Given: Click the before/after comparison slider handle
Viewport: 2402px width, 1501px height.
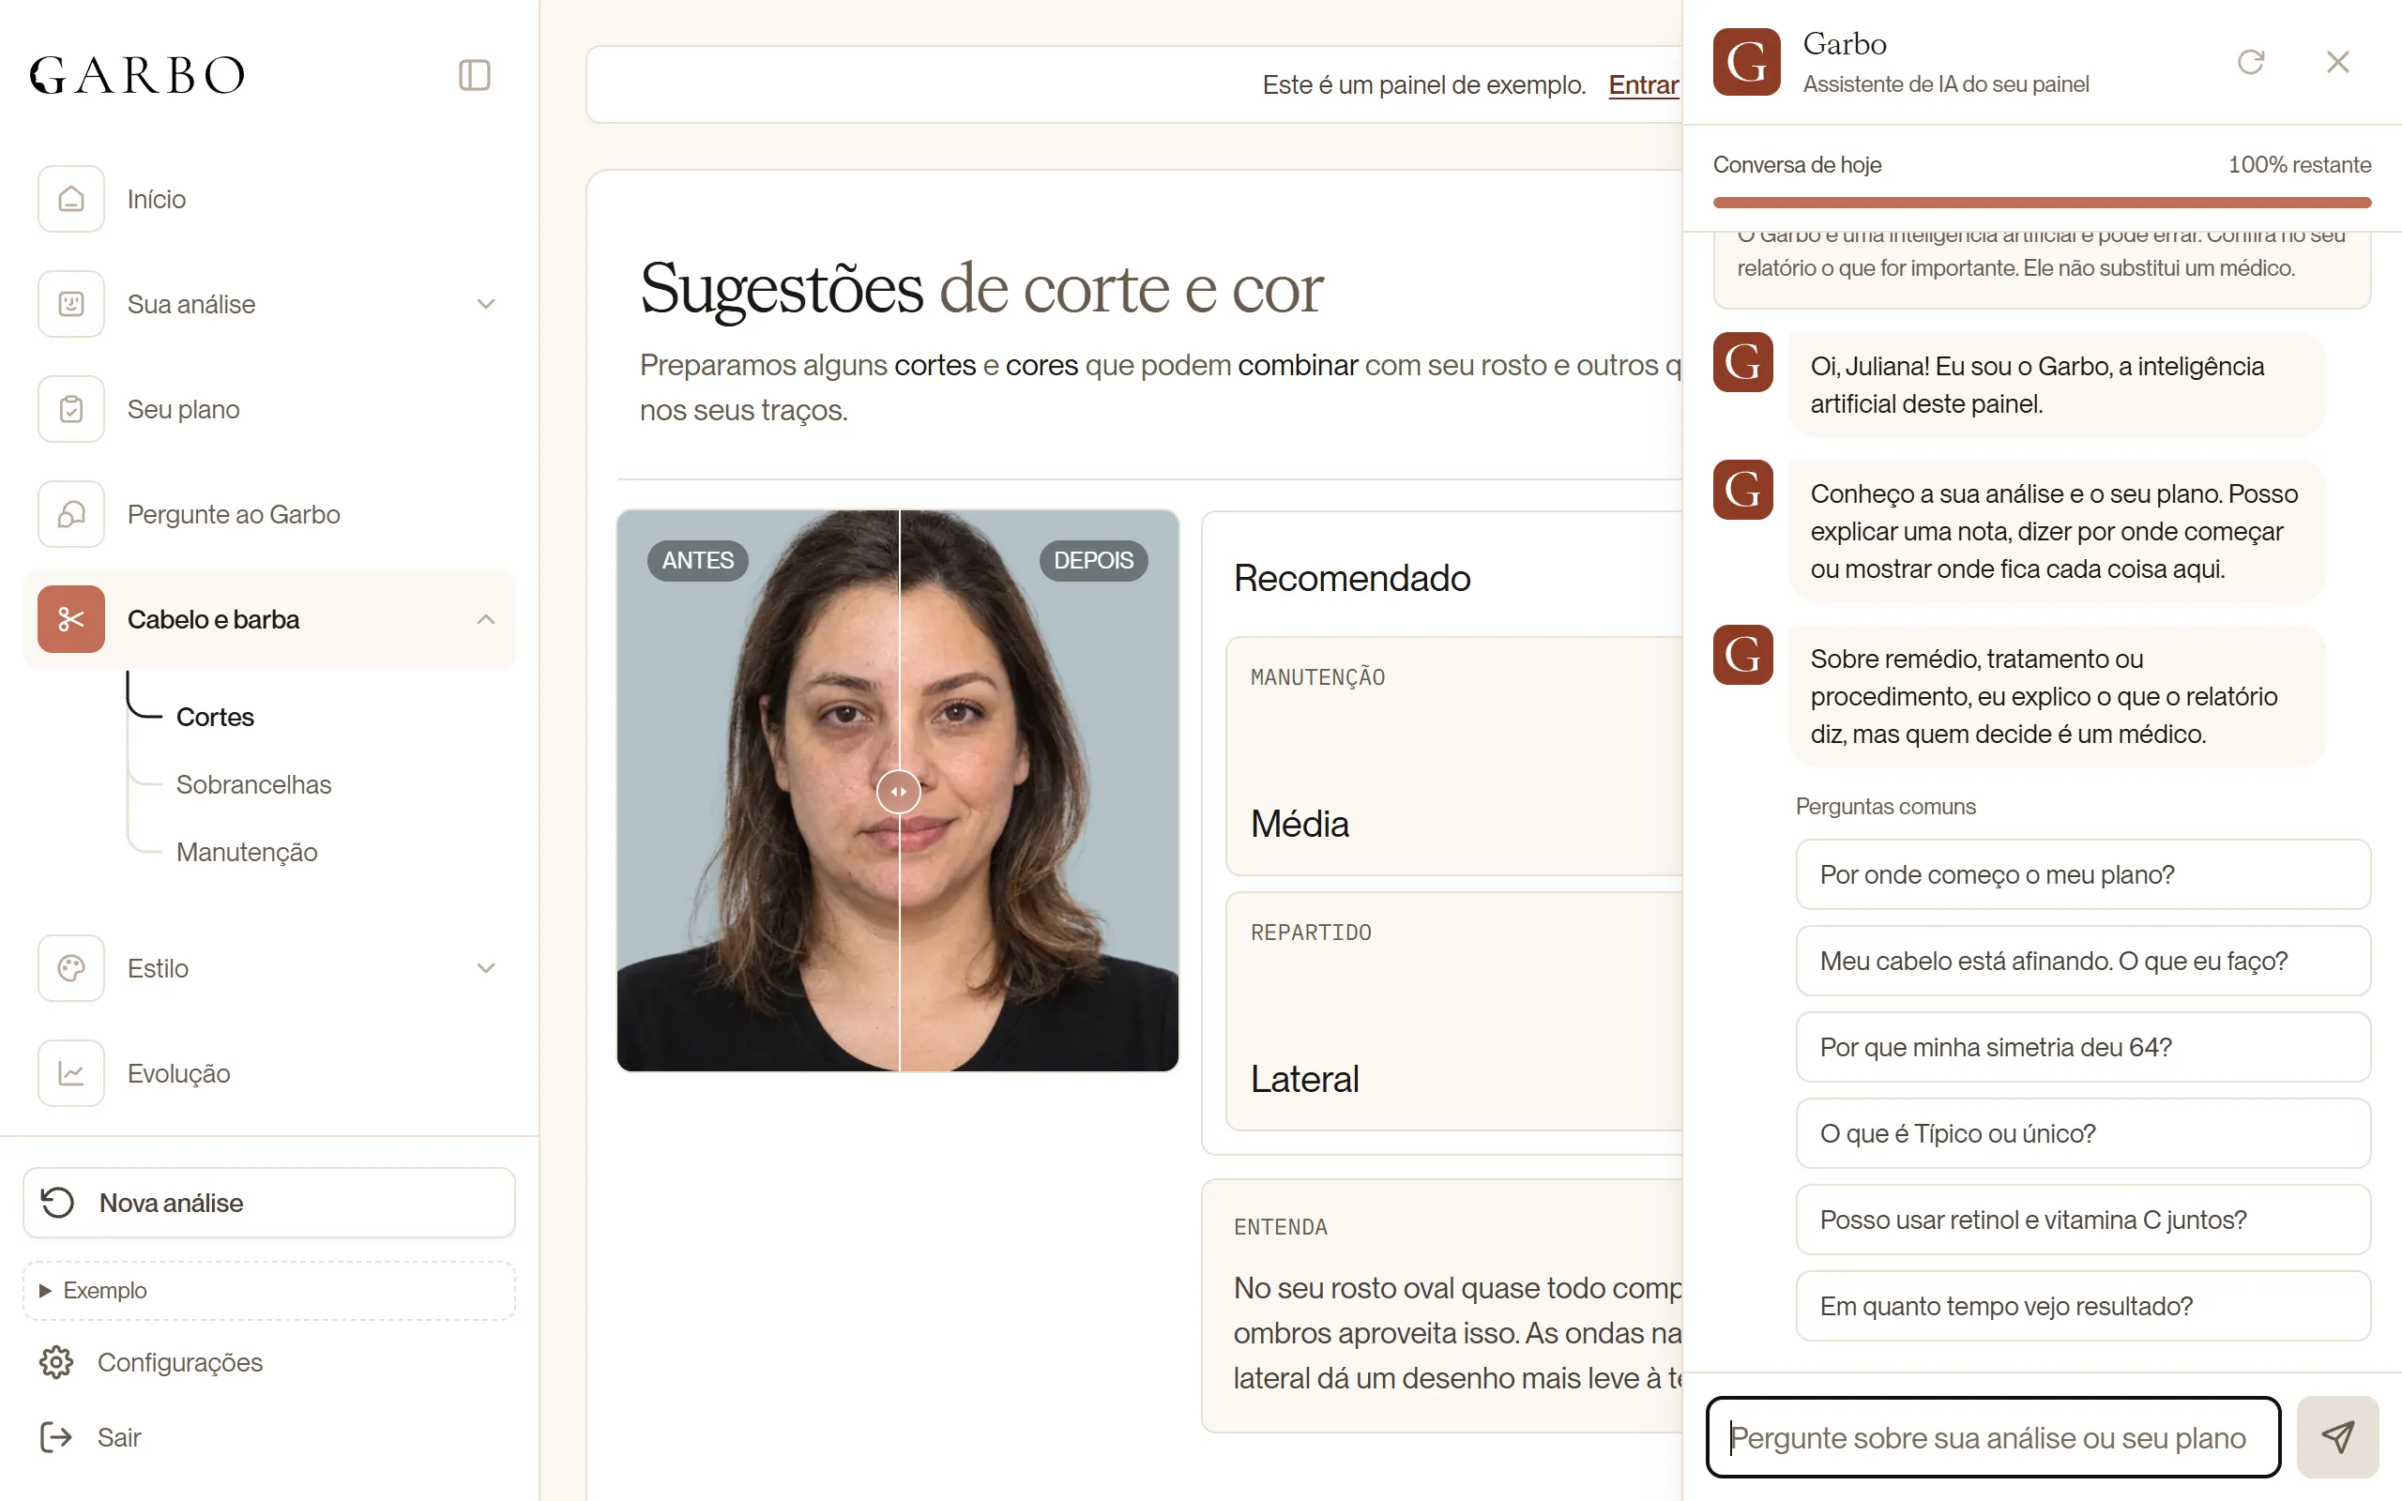Looking at the screenshot, I should (898, 791).
